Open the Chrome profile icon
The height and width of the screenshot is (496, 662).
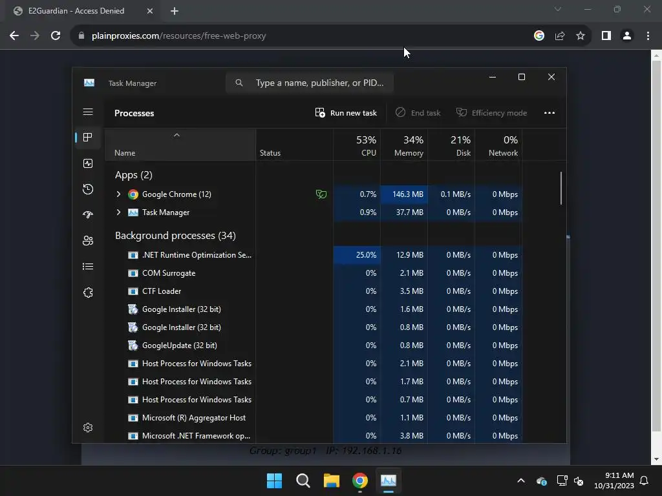(x=627, y=36)
